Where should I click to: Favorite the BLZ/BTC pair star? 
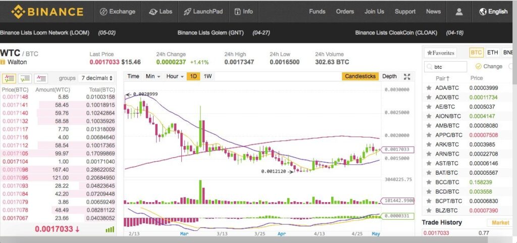coord(429,210)
